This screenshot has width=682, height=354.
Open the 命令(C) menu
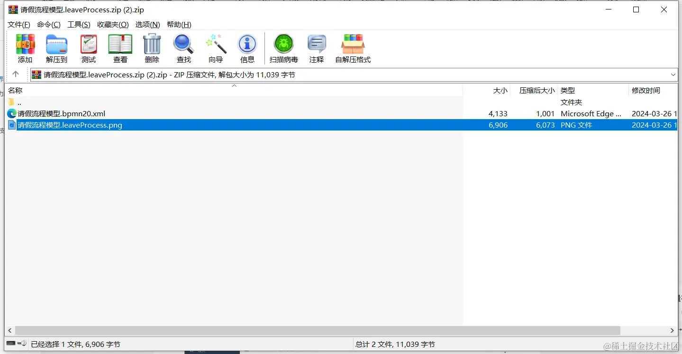click(49, 25)
